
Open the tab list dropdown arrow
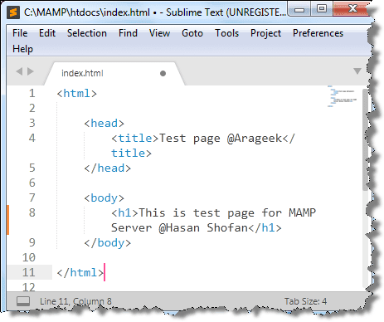coord(357,71)
